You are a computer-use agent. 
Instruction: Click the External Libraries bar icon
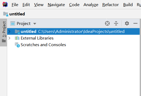pyautogui.click(x=17, y=38)
